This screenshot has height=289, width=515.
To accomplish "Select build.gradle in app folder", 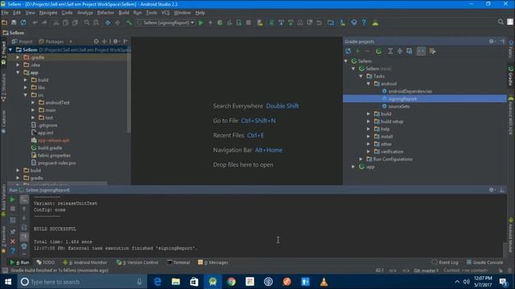I will point(50,148).
